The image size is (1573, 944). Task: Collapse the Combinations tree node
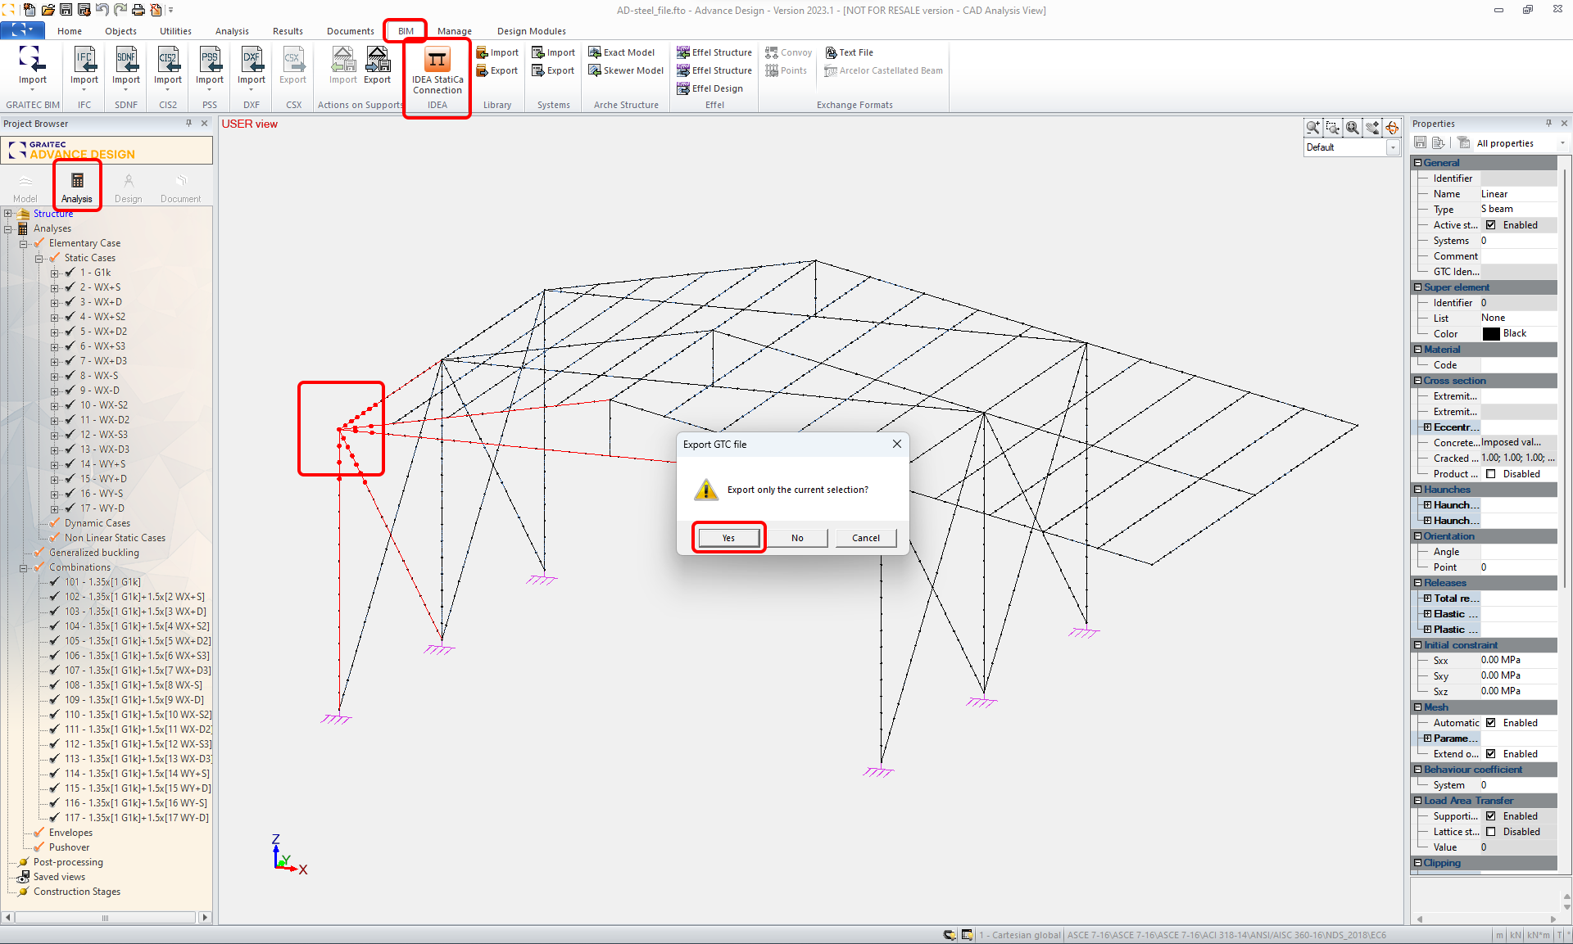point(23,567)
